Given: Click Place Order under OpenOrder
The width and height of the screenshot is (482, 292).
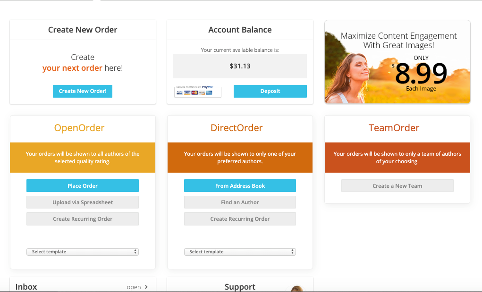Looking at the screenshot, I should click(83, 186).
